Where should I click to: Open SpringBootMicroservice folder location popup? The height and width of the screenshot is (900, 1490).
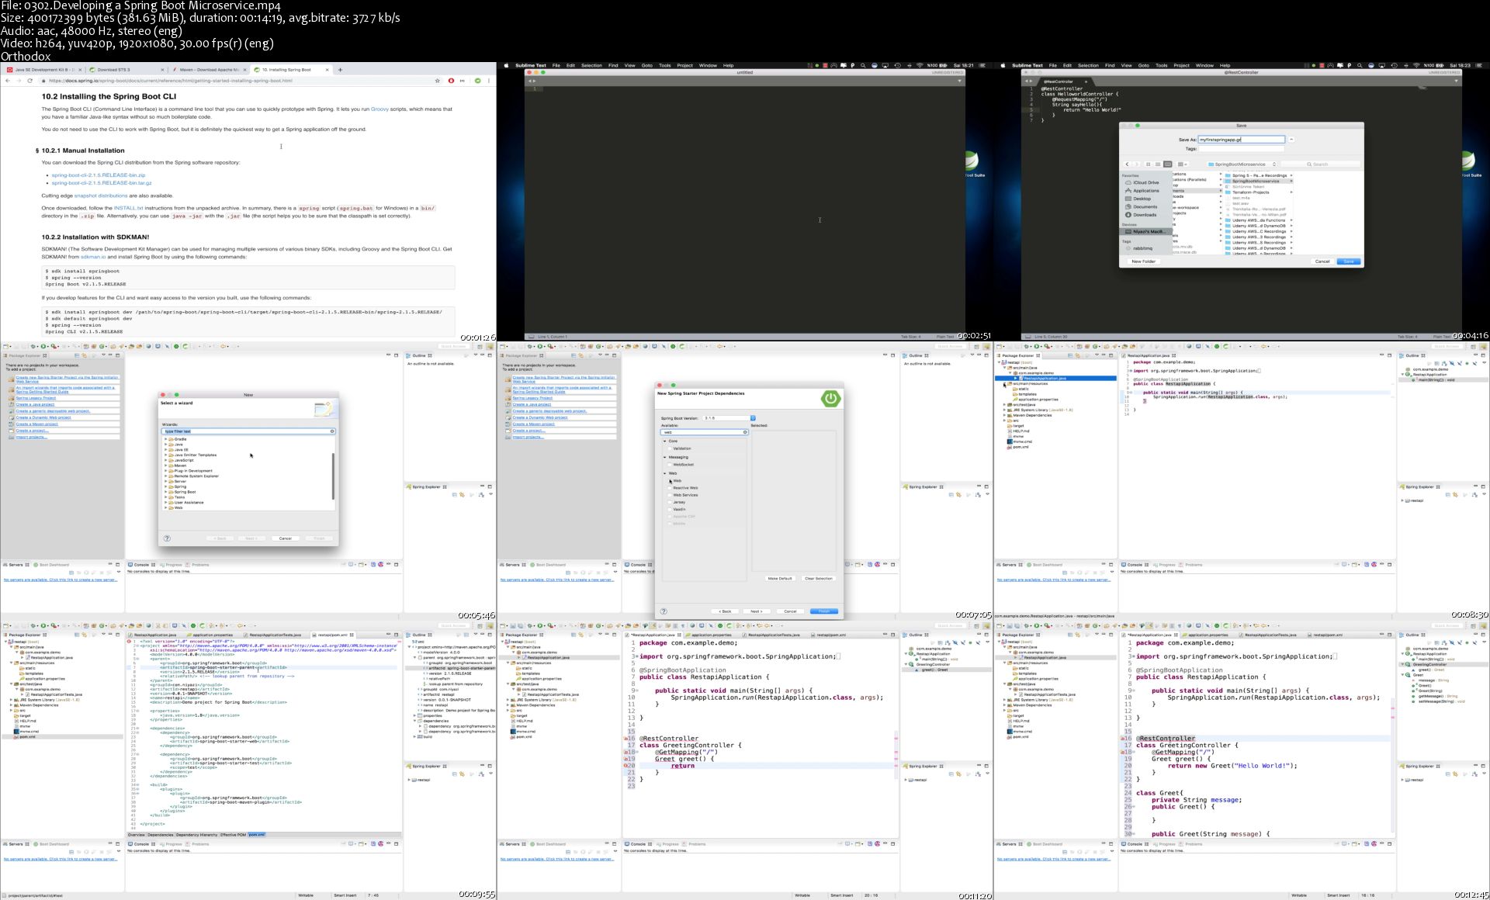coord(1242,164)
